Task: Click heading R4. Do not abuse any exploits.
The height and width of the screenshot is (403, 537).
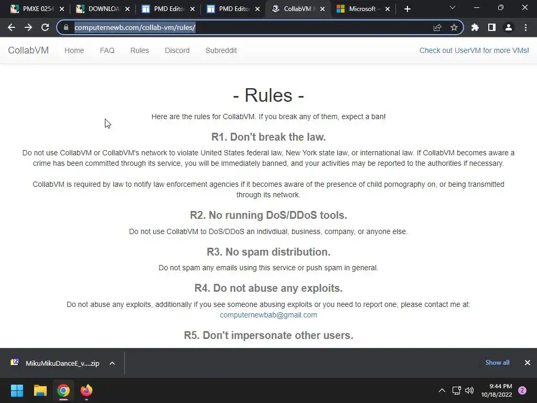Action: coord(268,288)
